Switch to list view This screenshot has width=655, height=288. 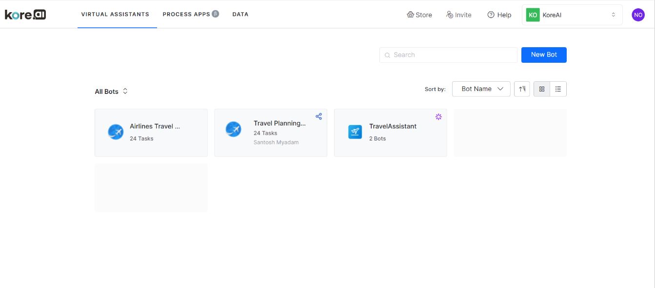(x=558, y=89)
